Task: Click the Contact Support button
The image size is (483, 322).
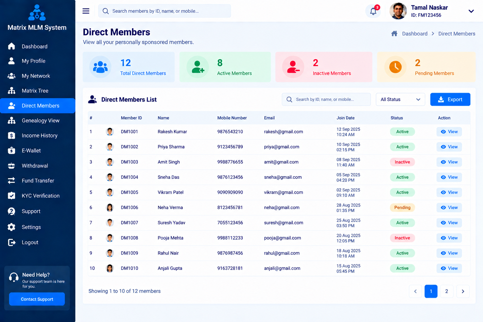Action: point(37,299)
